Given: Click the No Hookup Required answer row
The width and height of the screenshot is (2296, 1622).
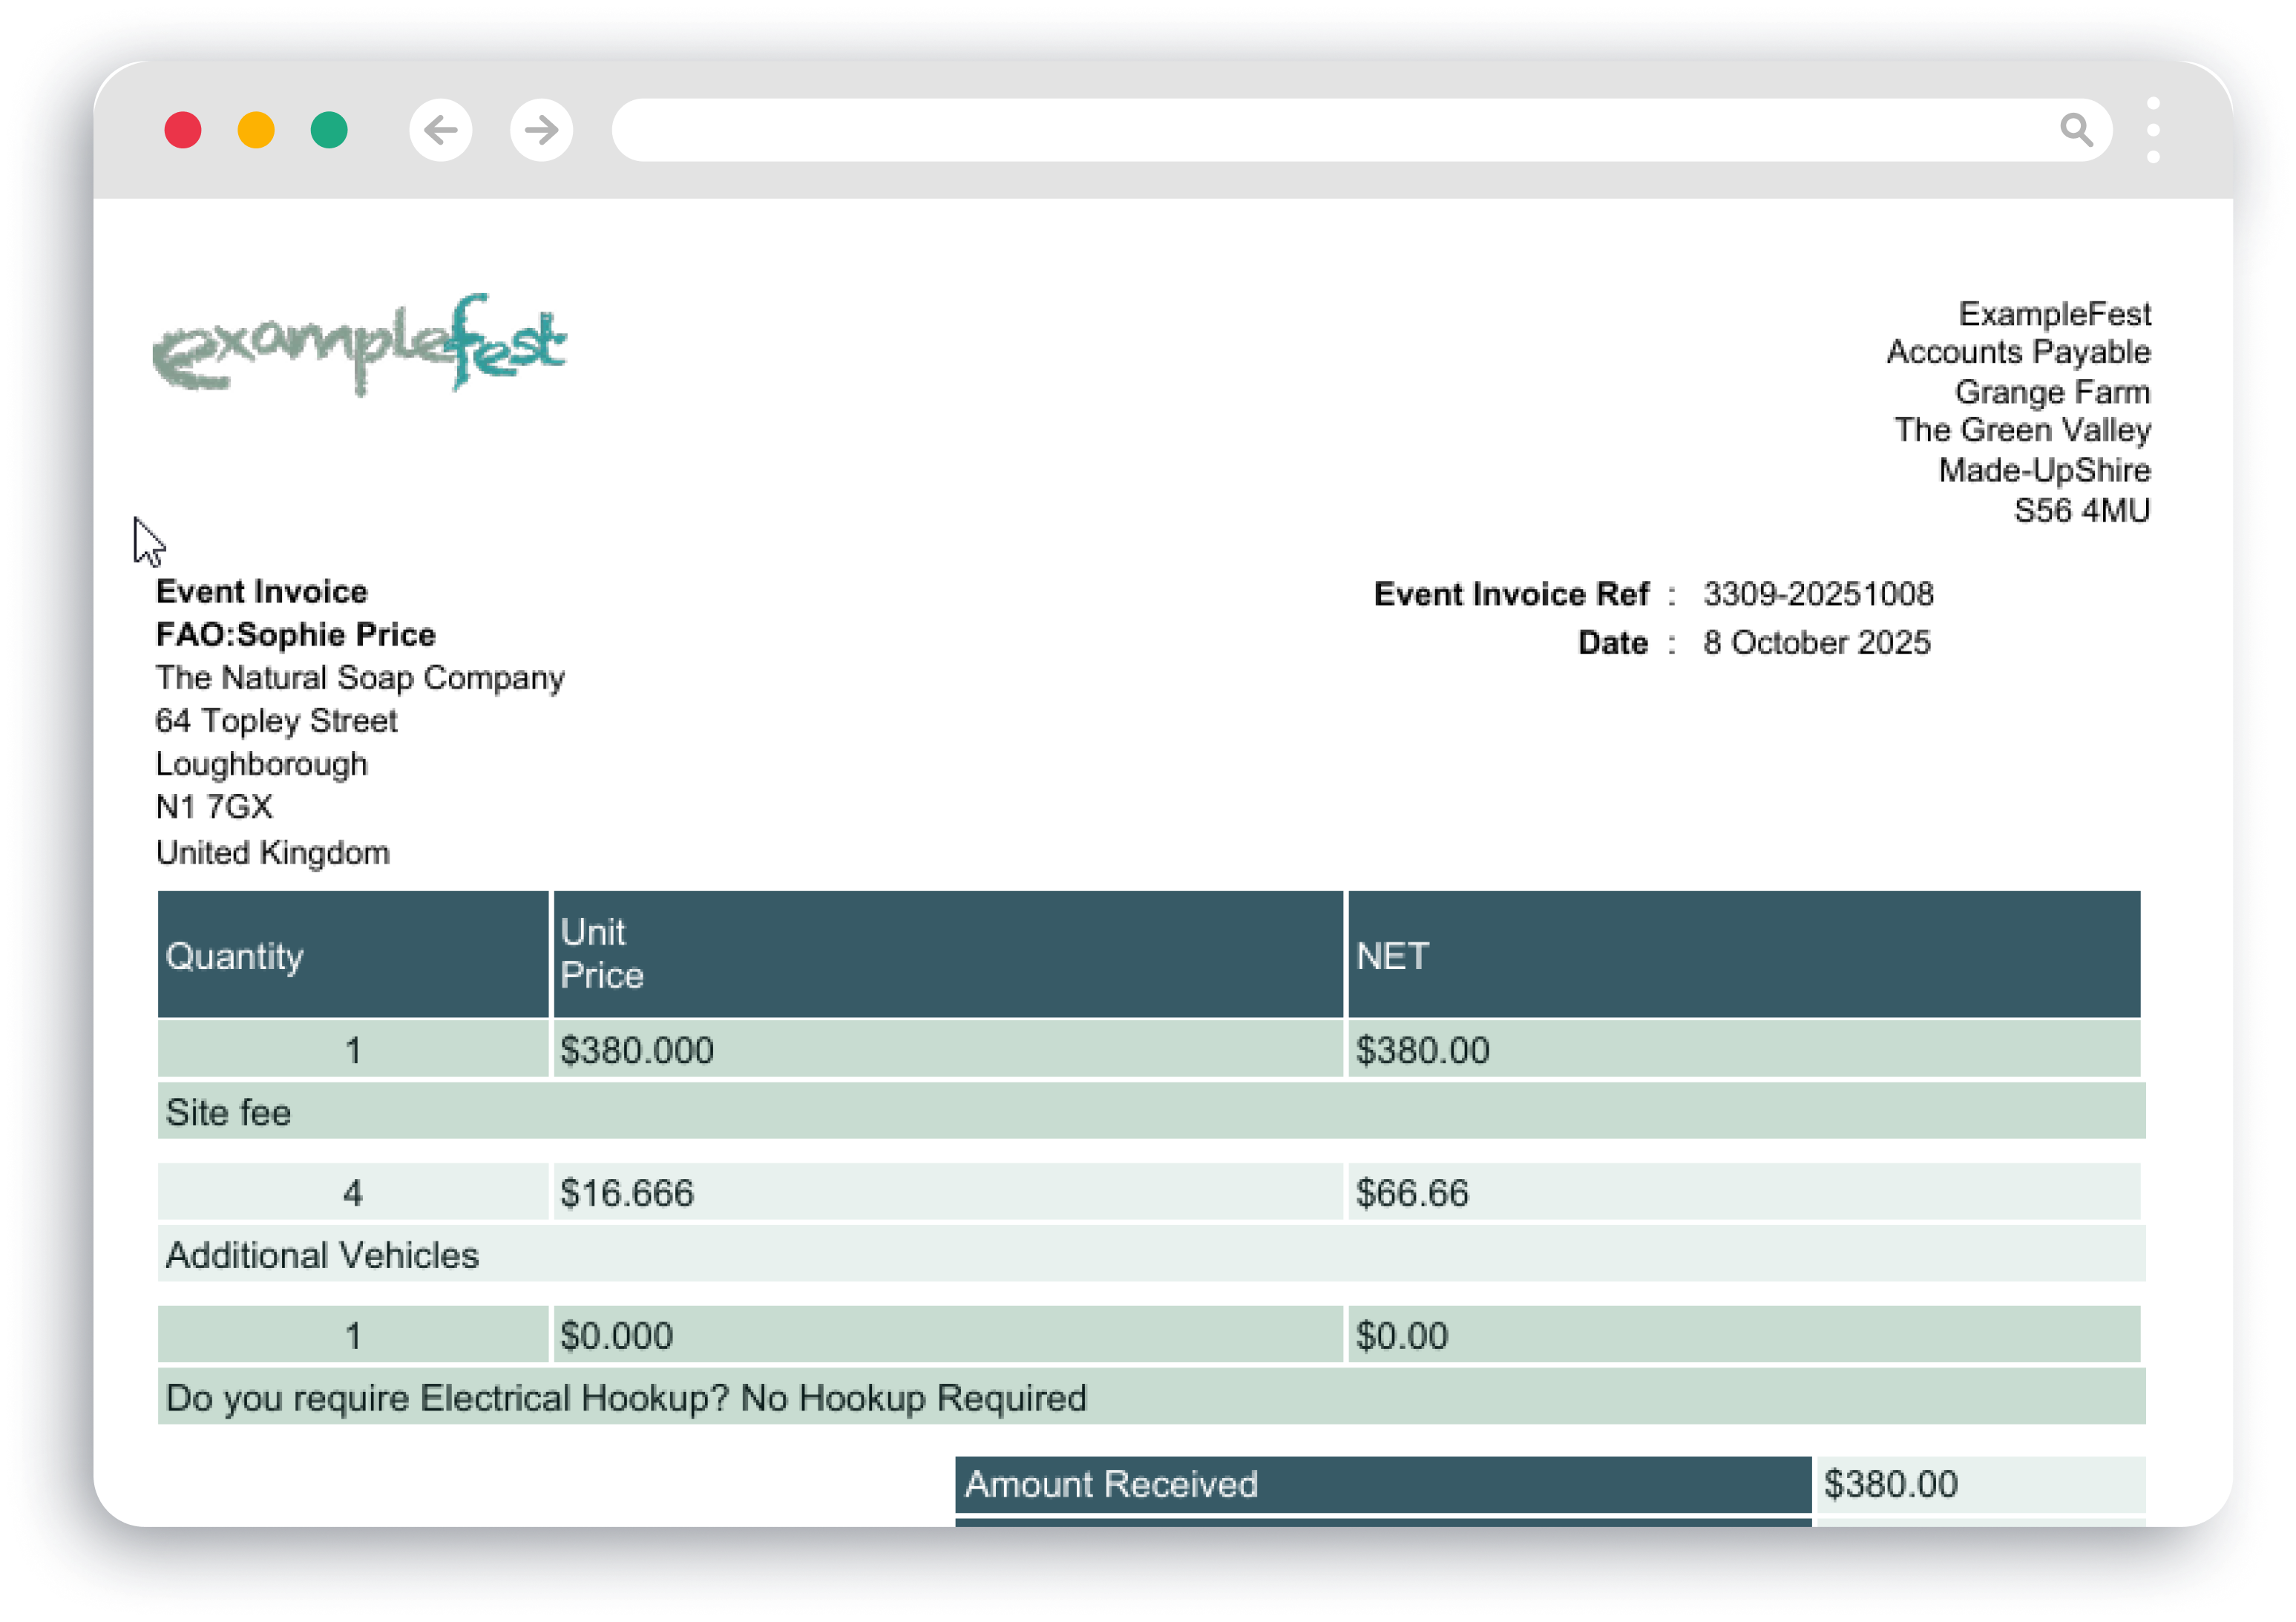Looking at the screenshot, I should click(x=625, y=1399).
